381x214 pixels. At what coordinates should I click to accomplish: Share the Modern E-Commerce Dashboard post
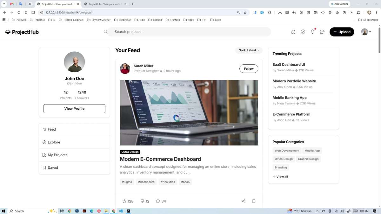point(244,201)
